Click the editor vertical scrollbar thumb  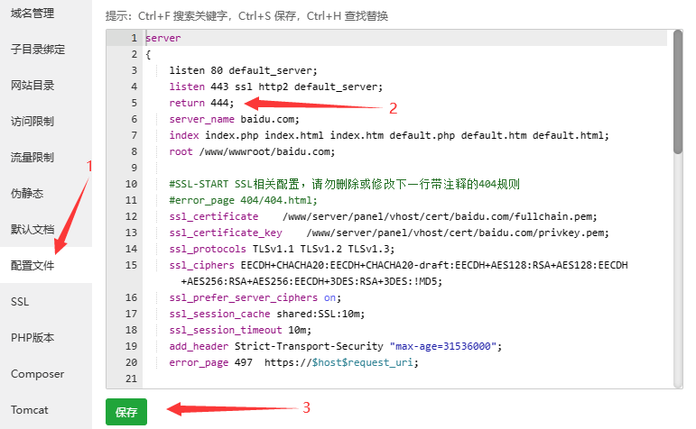[677, 92]
